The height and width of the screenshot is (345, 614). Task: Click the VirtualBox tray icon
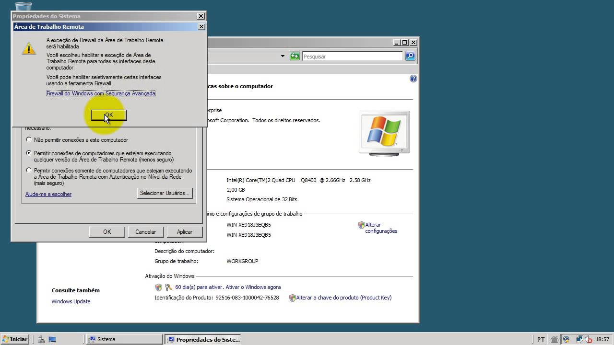pyautogui.click(x=567, y=339)
